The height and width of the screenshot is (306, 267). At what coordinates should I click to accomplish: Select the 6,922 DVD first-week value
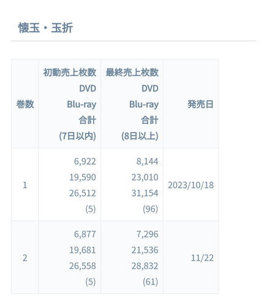coord(85,162)
